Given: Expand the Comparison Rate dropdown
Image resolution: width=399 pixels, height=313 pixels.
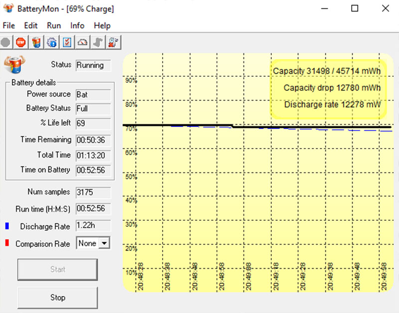Looking at the screenshot, I should tap(104, 243).
